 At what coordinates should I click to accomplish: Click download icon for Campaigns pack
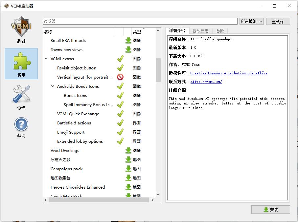pyautogui.click(x=128, y=169)
